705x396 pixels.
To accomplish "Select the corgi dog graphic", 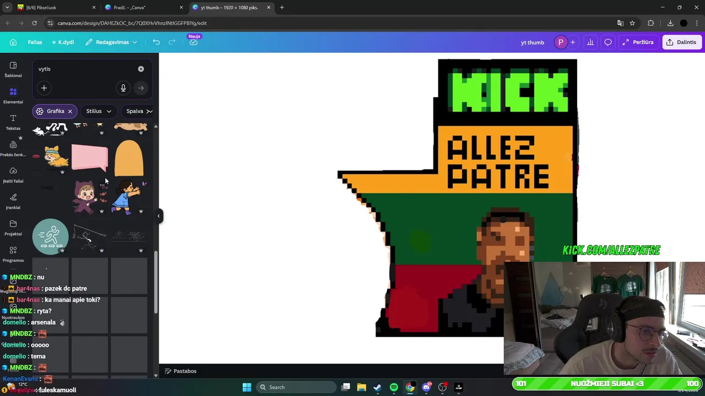I will click(56, 157).
